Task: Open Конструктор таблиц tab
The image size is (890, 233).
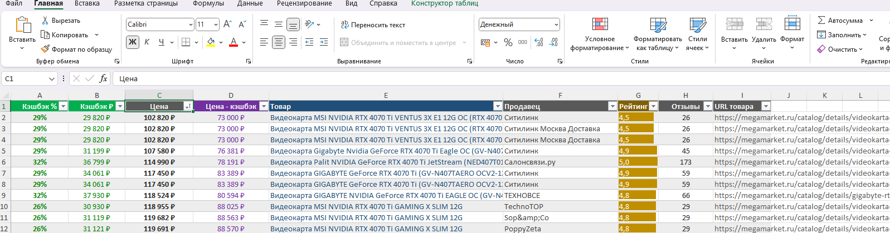Action: point(445,3)
